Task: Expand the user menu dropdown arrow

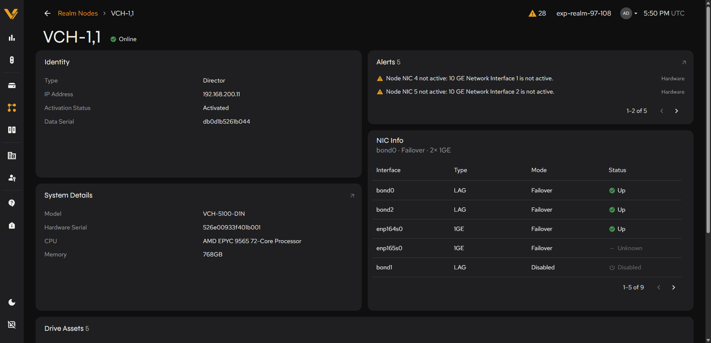Action: 636,13
